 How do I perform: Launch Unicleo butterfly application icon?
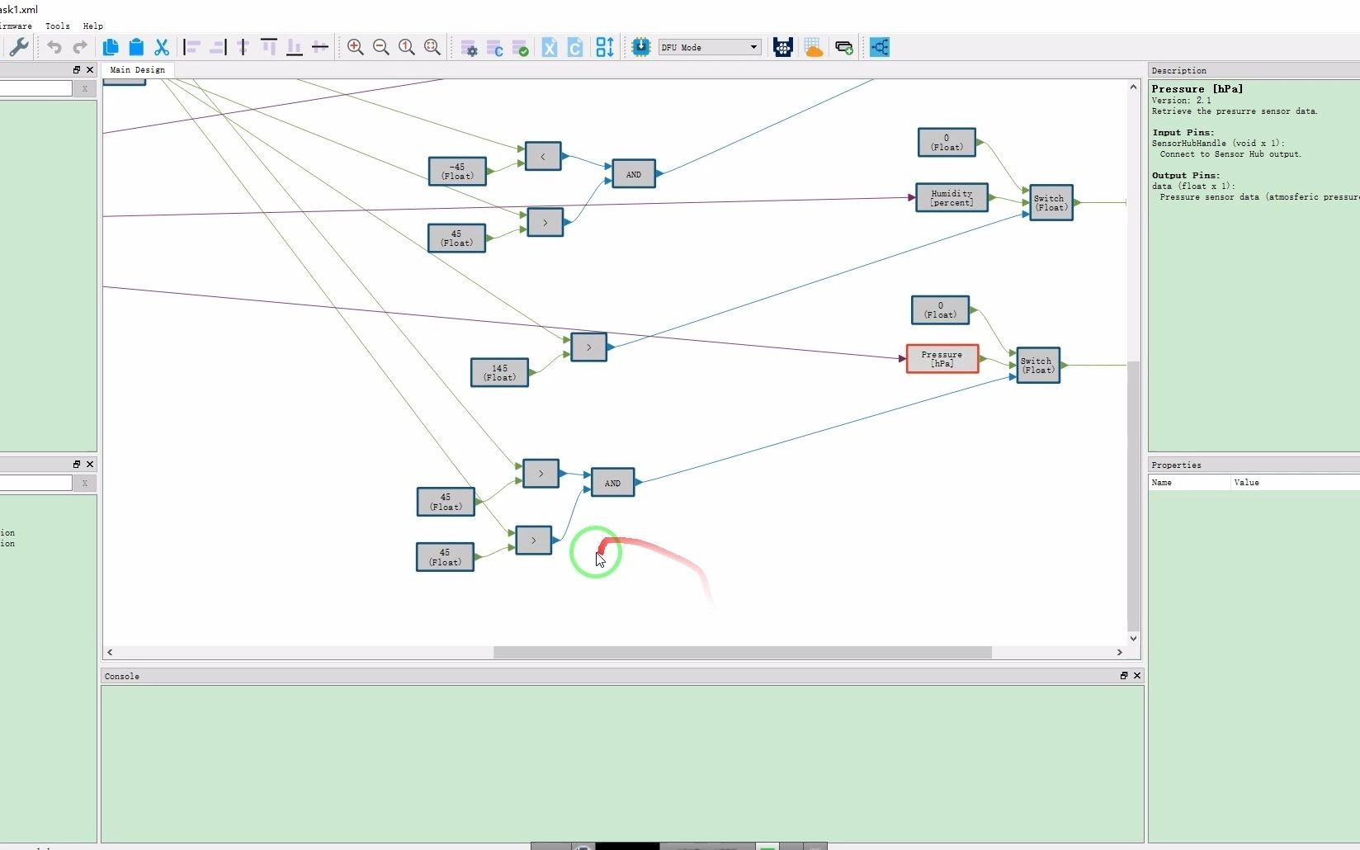(783, 47)
